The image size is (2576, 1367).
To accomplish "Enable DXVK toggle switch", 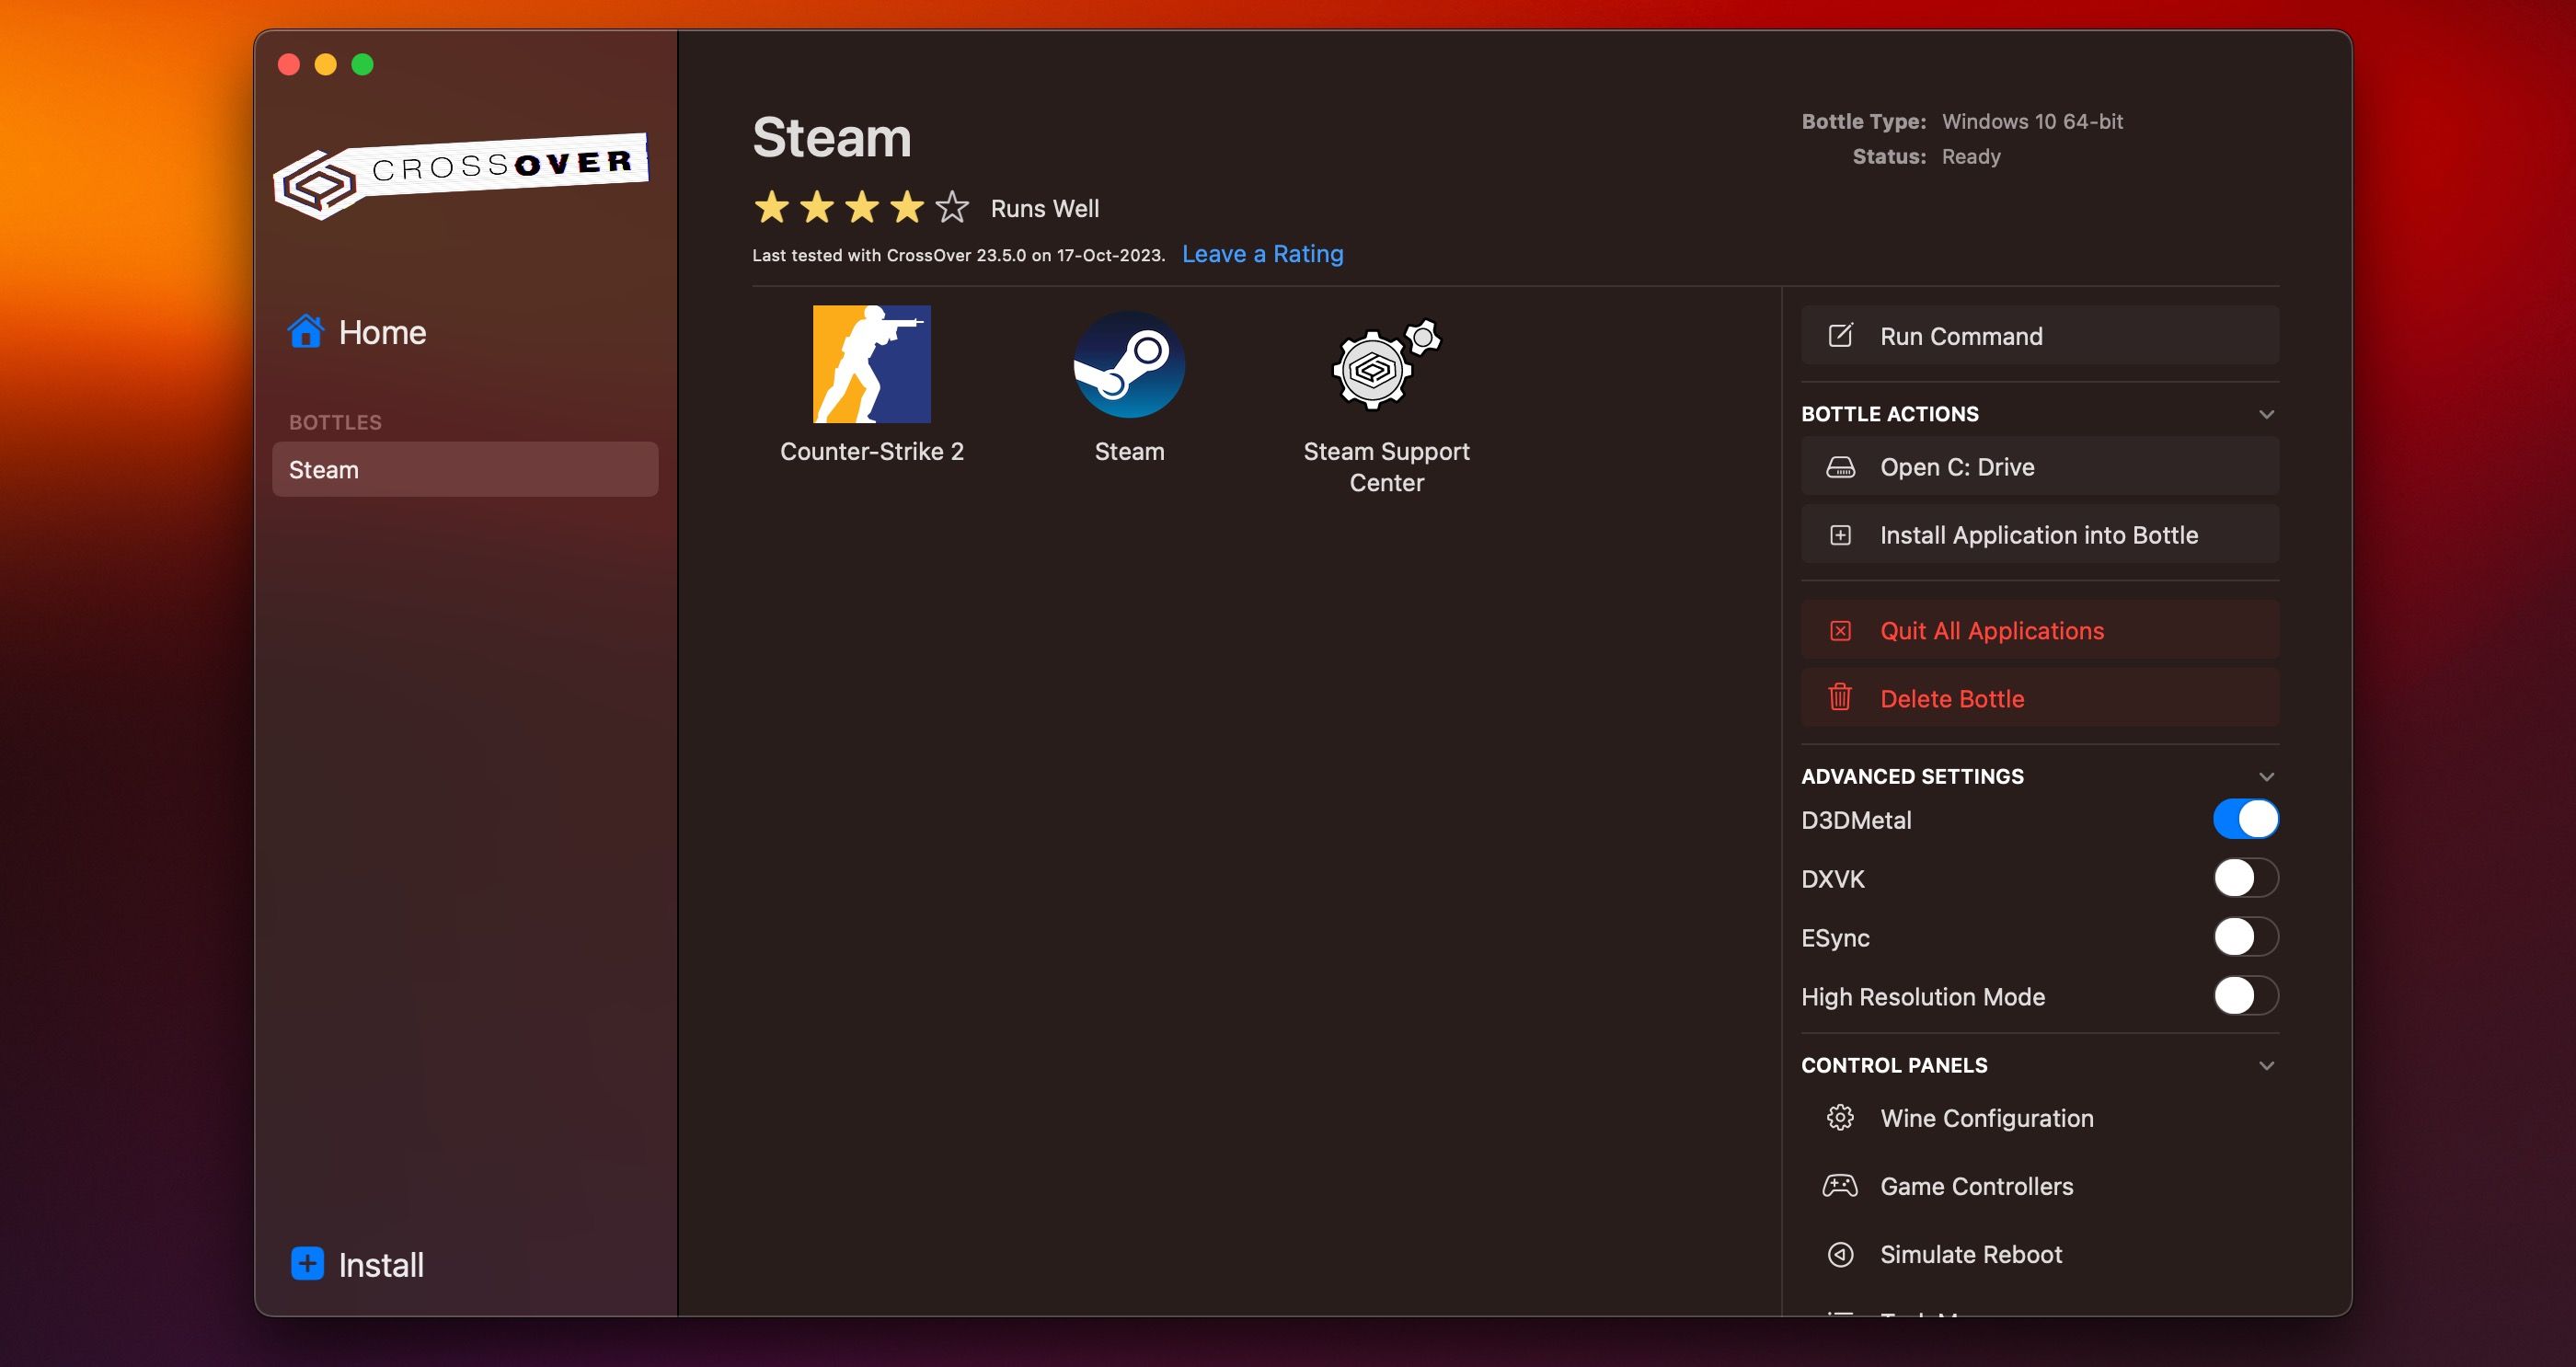I will pyautogui.click(x=2242, y=878).
